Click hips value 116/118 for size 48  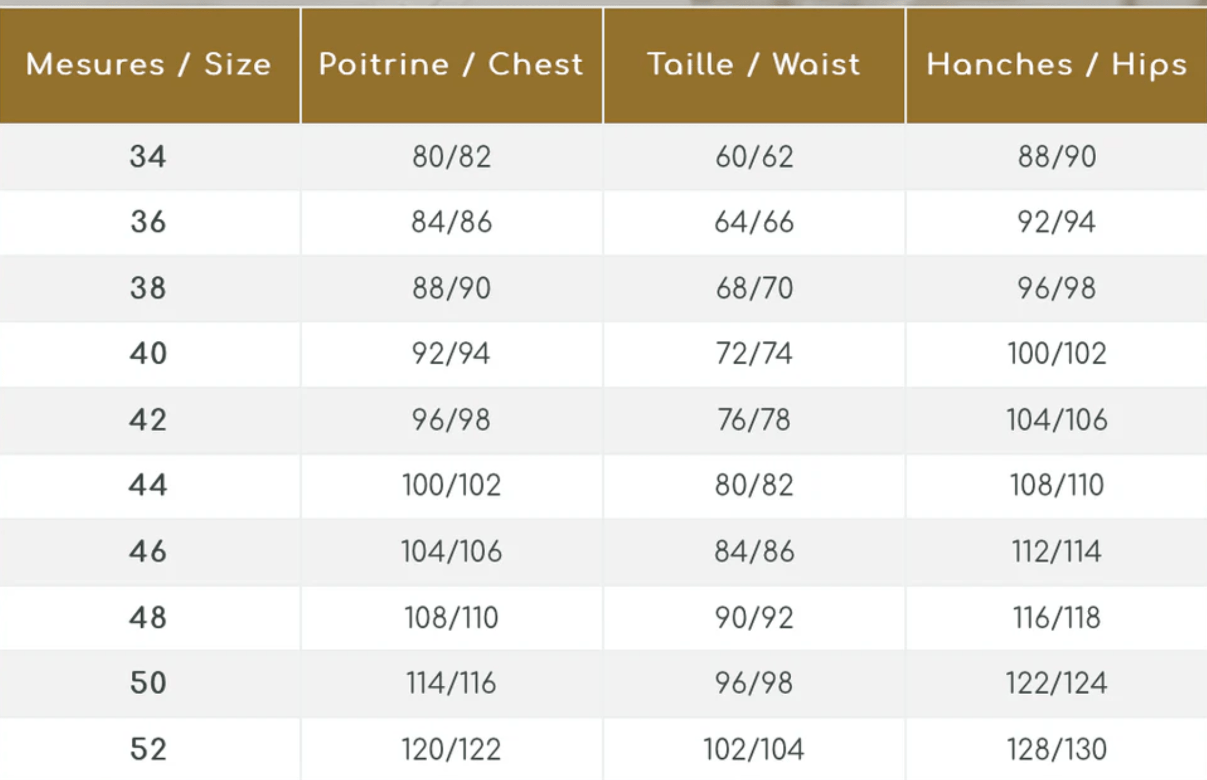1057,618
